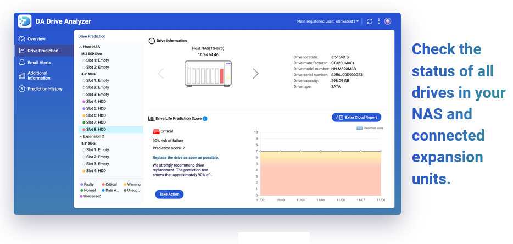Image resolution: width=513 pixels, height=244 pixels.
Task: Click 'Replace the drive as soon as possible' text
Action: [186, 158]
